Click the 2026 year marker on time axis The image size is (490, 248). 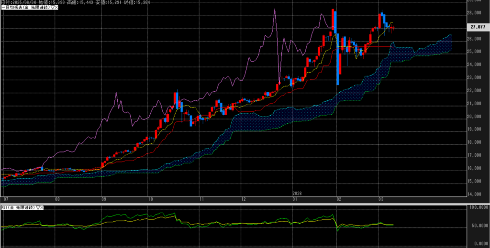(298, 193)
